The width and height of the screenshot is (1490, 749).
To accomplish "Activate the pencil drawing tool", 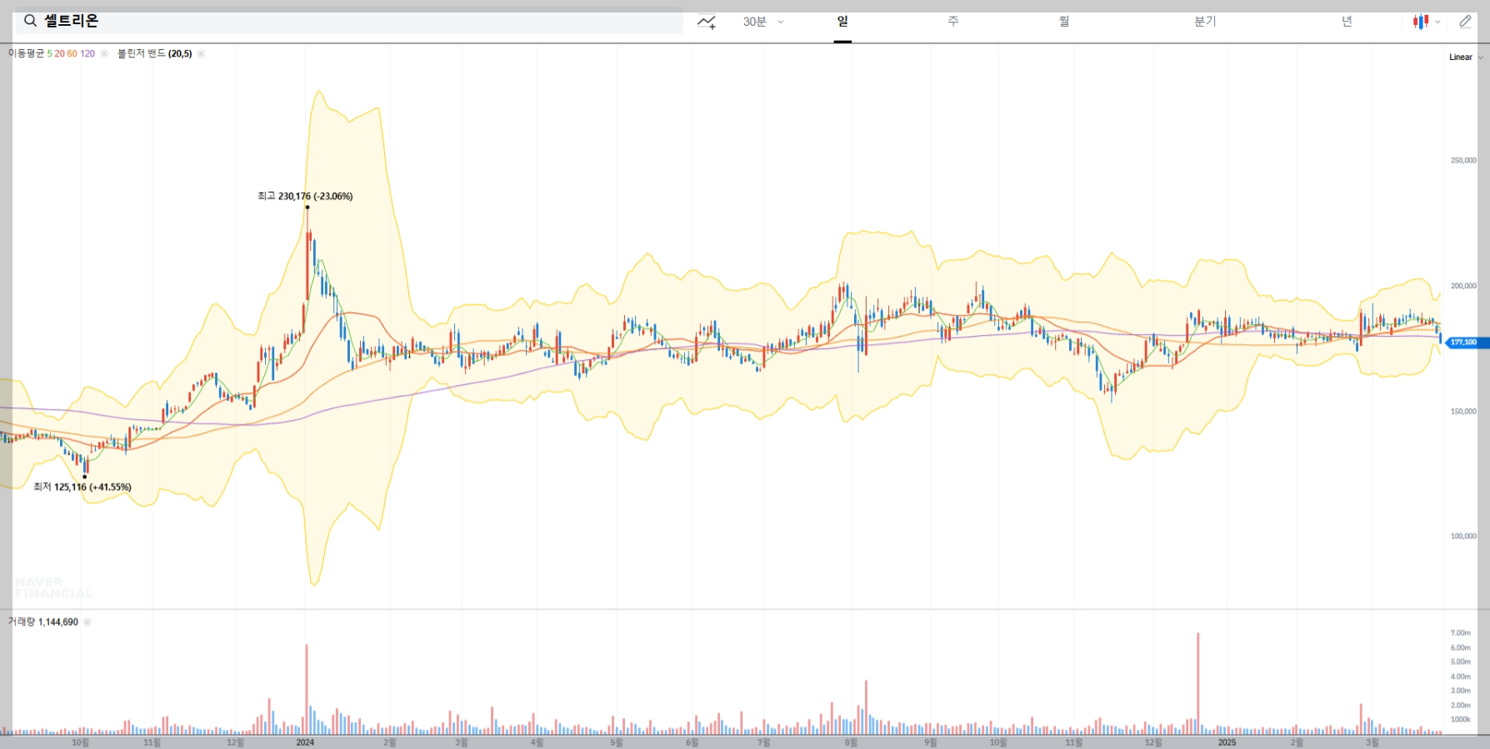I will tap(1465, 22).
